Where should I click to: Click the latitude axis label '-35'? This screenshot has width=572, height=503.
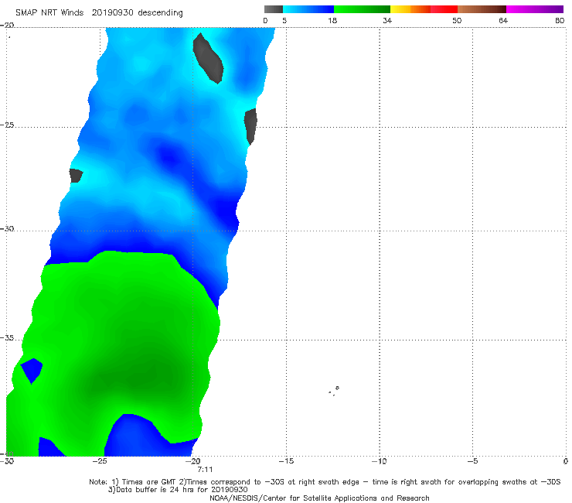(7, 338)
